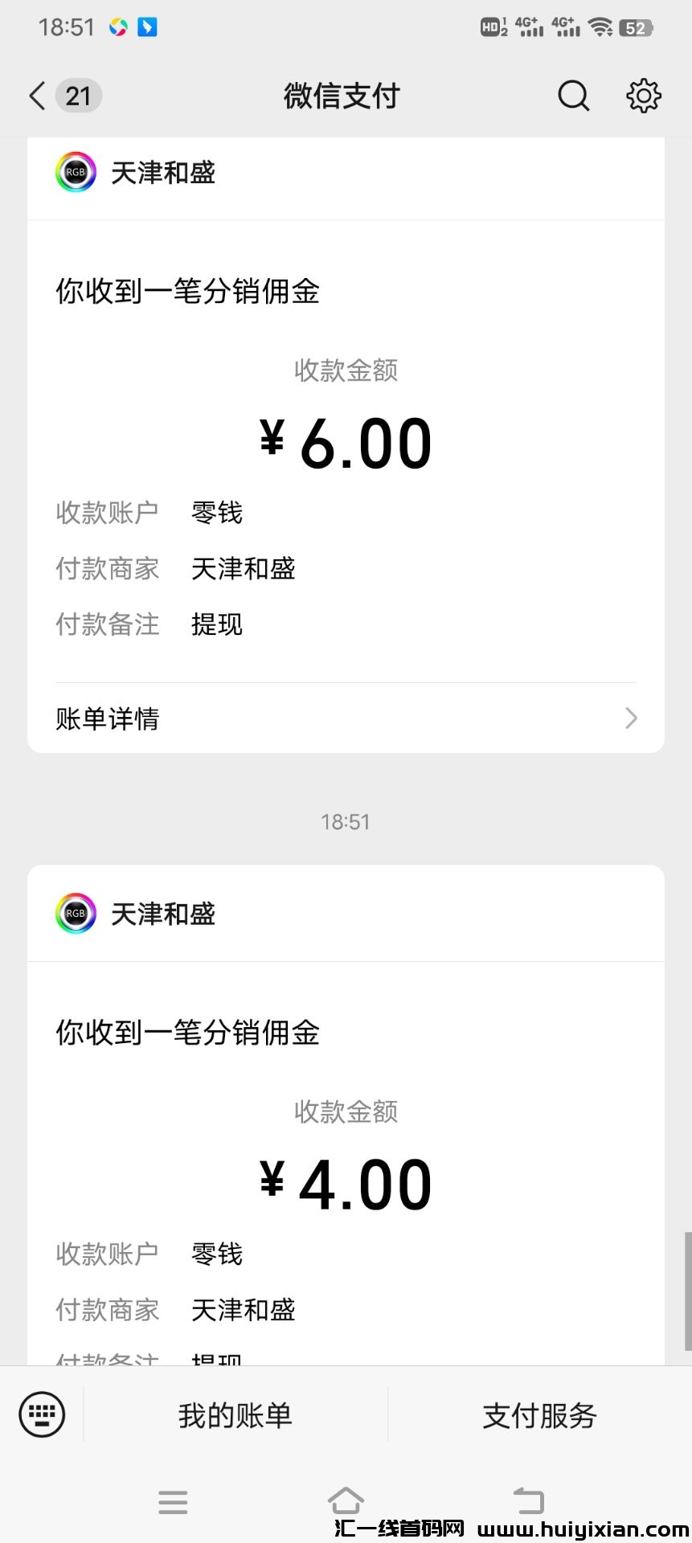Click the scrollbar thumb on right edge
692x1543 pixels.
point(688,1290)
